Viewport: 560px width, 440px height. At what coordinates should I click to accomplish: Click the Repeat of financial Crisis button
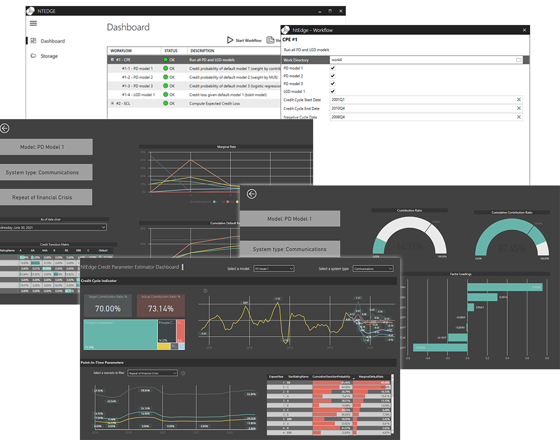click(x=46, y=197)
